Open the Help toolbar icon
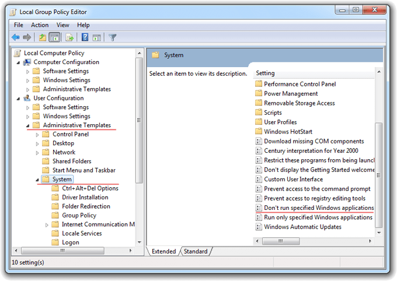The height and width of the screenshot is (281, 397). [x=85, y=37]
